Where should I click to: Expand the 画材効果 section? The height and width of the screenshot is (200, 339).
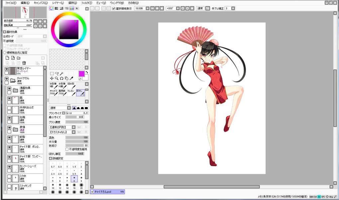(5, 32)
